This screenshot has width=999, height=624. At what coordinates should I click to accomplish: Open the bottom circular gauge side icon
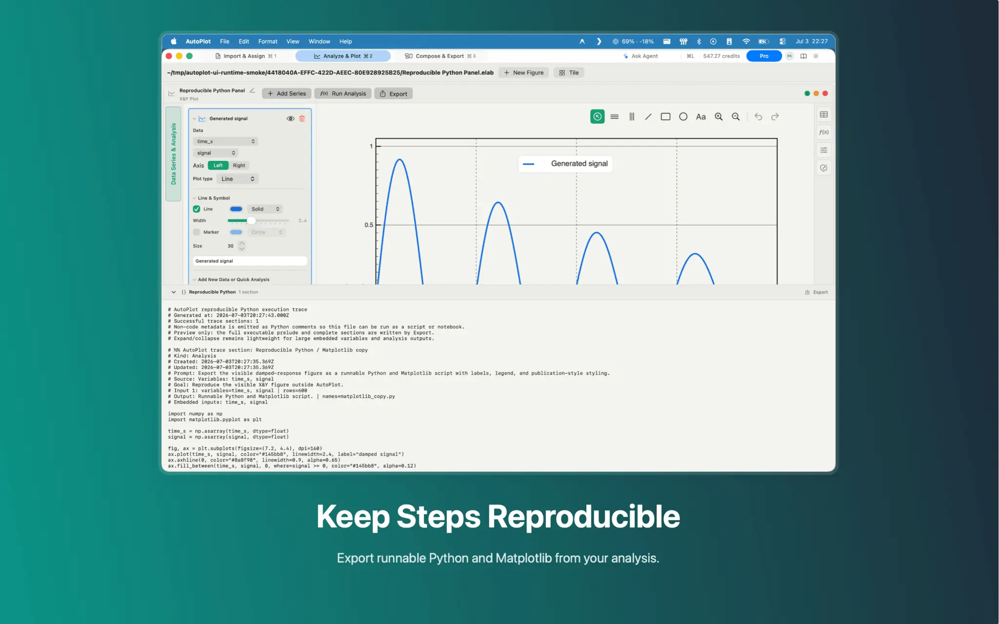point(824,168)
